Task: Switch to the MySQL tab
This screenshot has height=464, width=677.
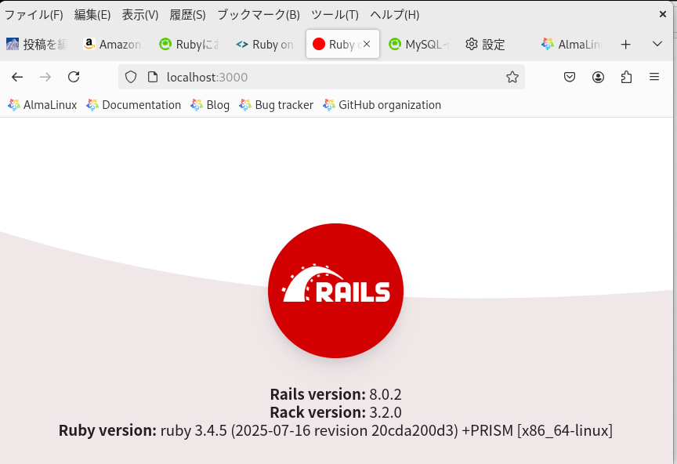Action: (420, 44)
